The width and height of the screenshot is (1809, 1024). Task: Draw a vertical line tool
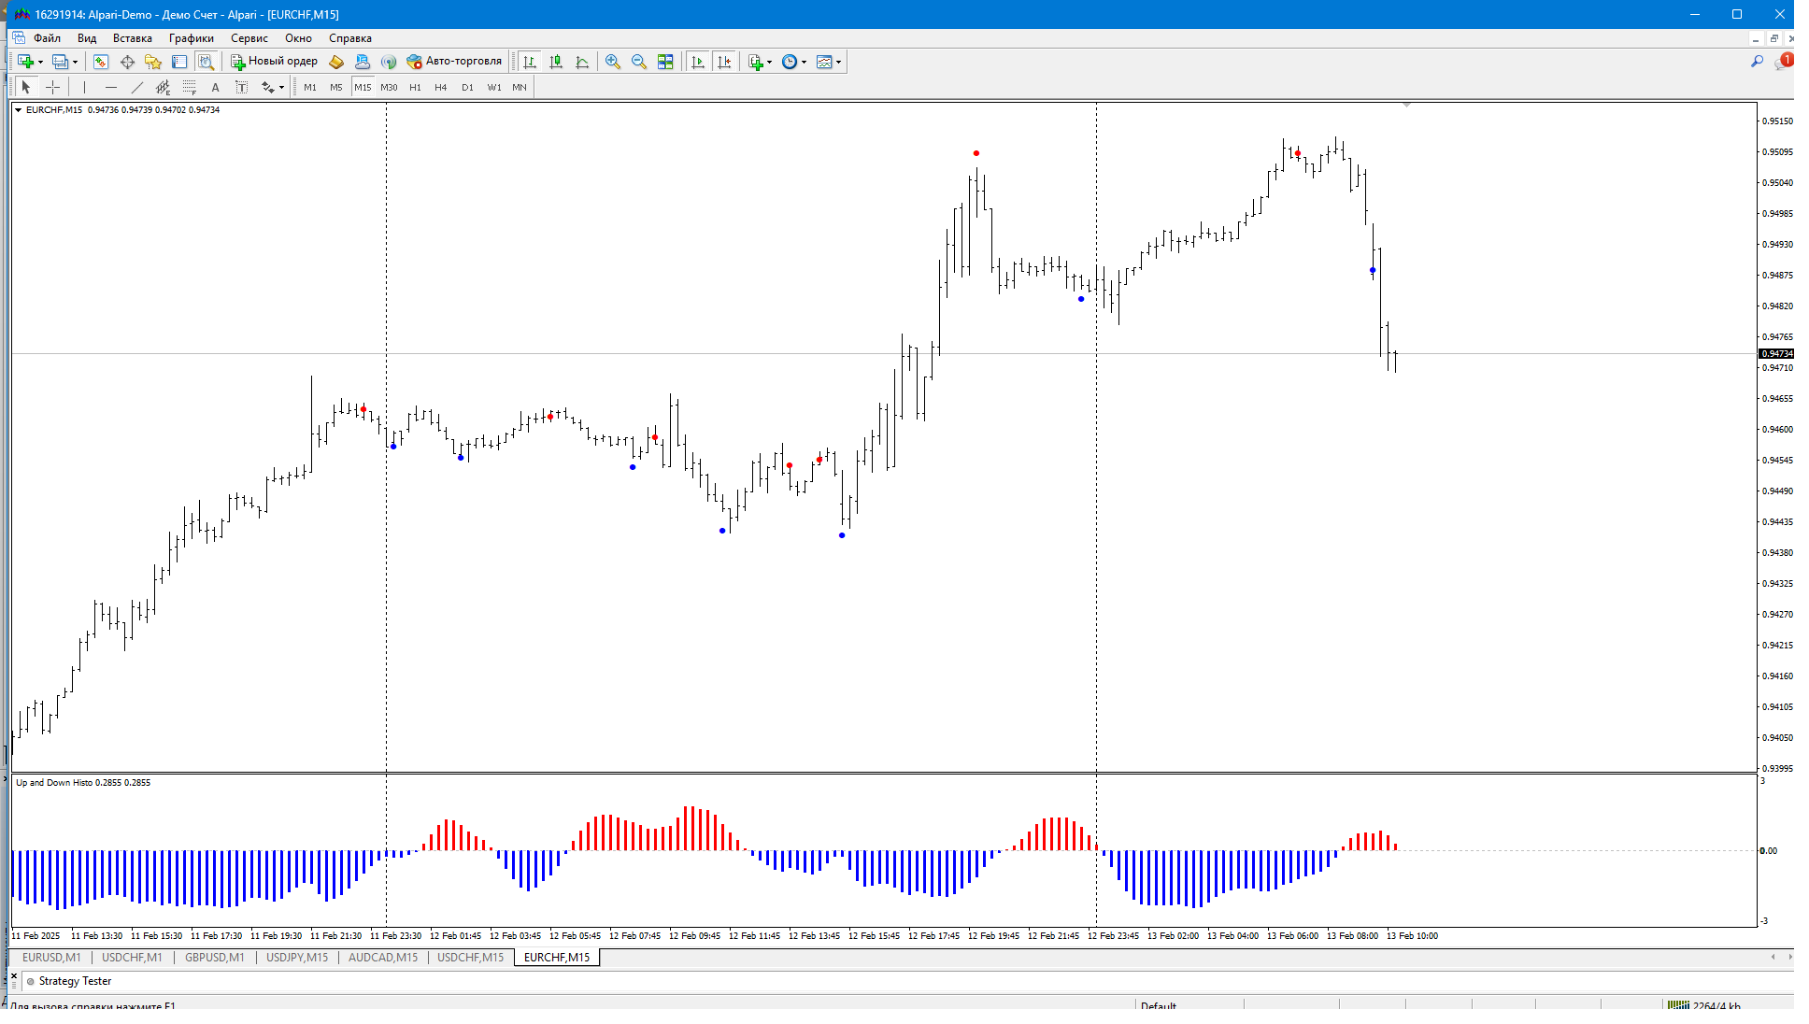[84, 87]
